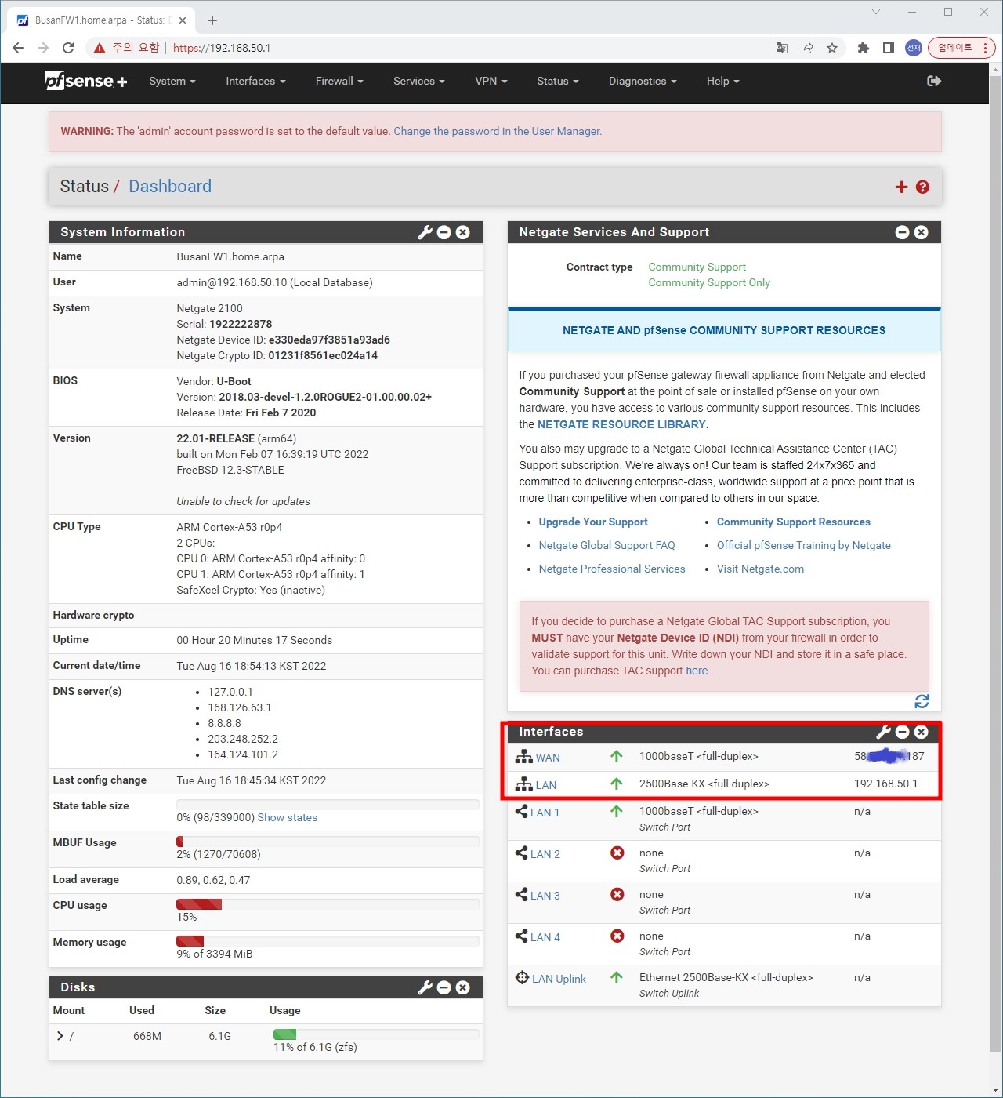The height and width of the screenshot is (1098, 1003).
Task: Close the Disks widget
Action: click(462, 987)
